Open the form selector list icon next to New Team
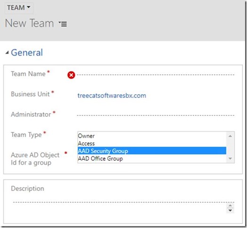The image size is (247, 228). tap(63, 24)
